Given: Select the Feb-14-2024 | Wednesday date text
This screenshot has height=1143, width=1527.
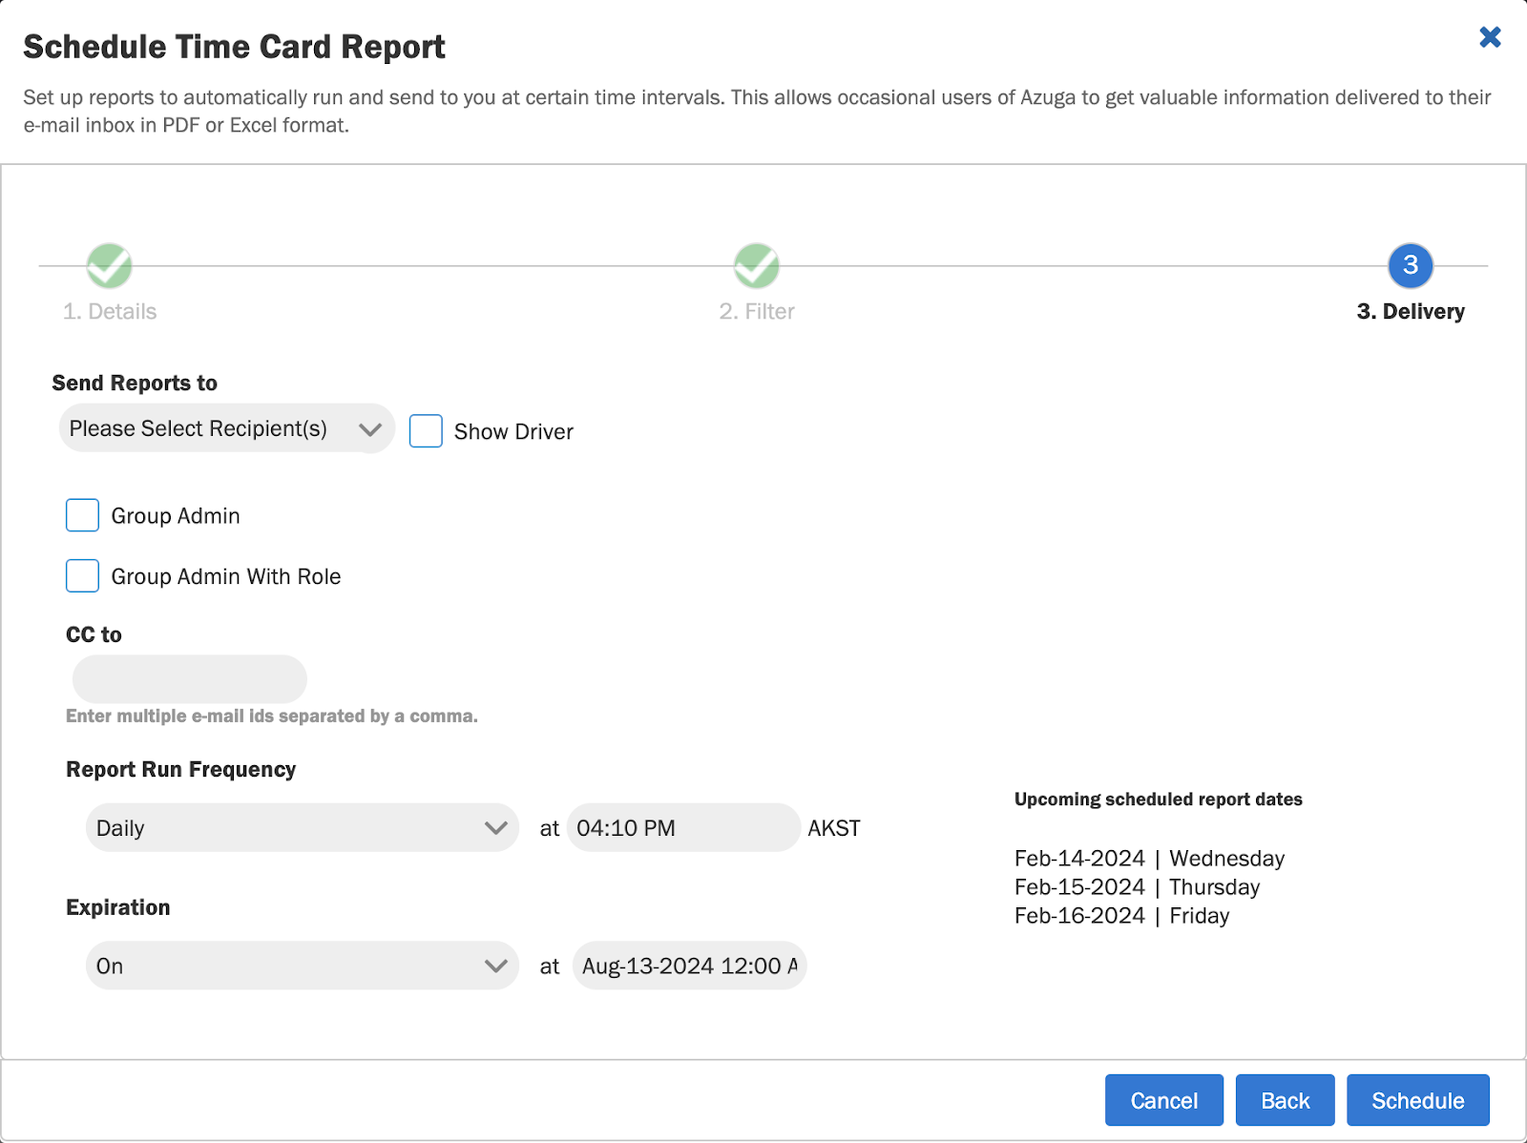Looking at the screenshot, I should coord(1149,859).
